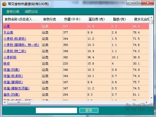This screenshot has width=156, height=117.
Task: Select calorie value 349 in 特二粉 row
Action: click(x=65, y=51)
